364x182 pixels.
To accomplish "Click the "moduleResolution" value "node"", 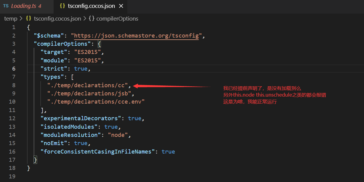I will (118, 135).
